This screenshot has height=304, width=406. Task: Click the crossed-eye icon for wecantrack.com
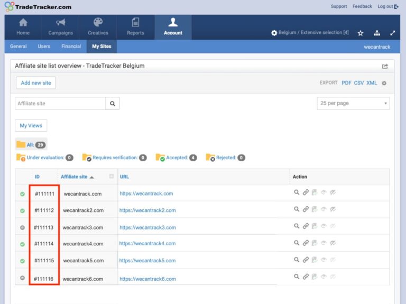pyautogui.click(x=333, y=192)
